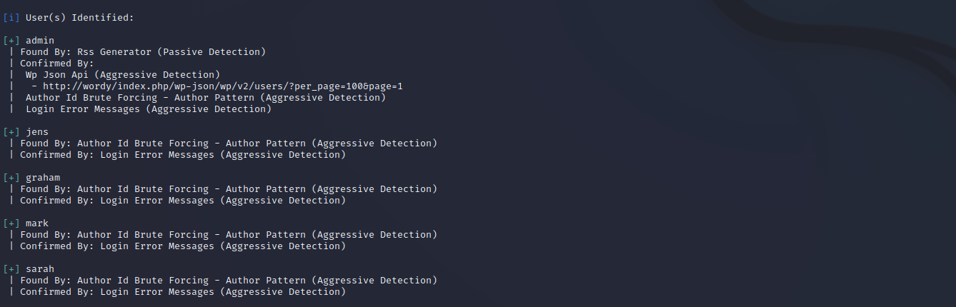Click the username admin

[x=40, y=40]
